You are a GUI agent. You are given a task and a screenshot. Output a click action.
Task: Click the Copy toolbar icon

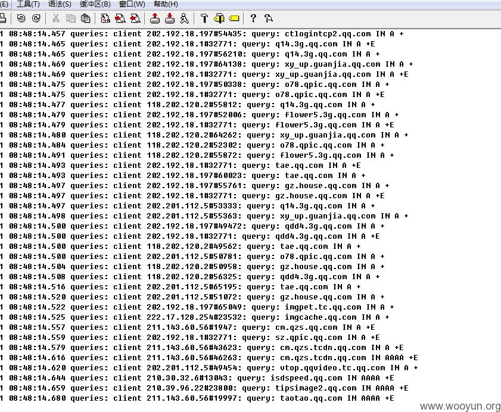tap(71, 18)
